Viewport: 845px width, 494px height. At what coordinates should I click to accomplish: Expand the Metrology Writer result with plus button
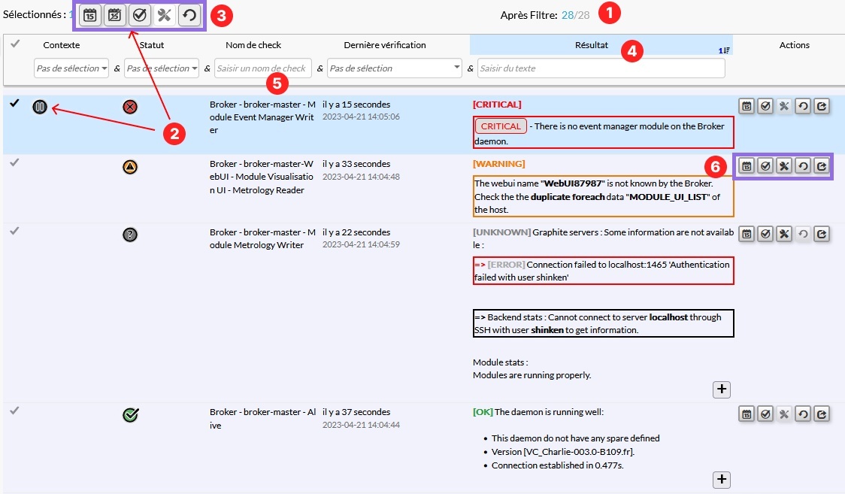721,389
